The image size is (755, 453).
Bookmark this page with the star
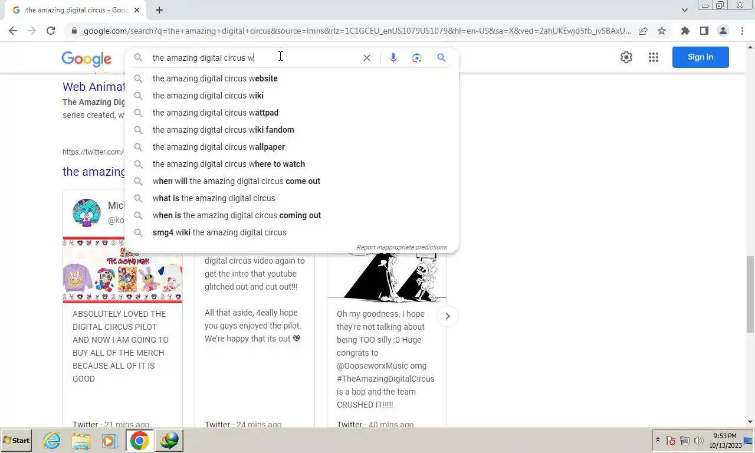click(x=662, y=31)
